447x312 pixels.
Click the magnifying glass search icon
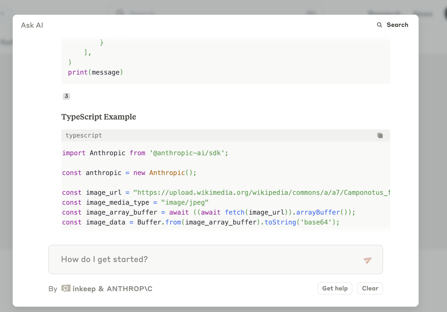pyautogui.click(x=379, y=25)
